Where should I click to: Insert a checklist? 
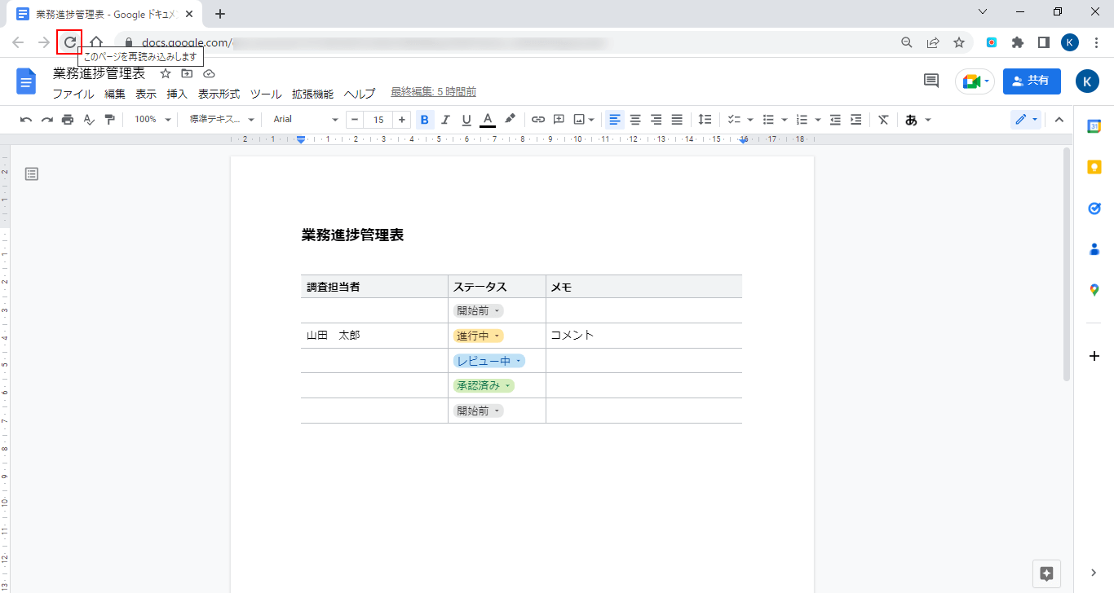pyautogui.click(x=734, y=120)
